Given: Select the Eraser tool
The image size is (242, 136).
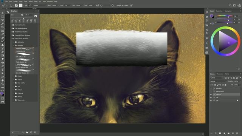Looking at the screenshot, I should pyautogui.click(x=3, y=52).
